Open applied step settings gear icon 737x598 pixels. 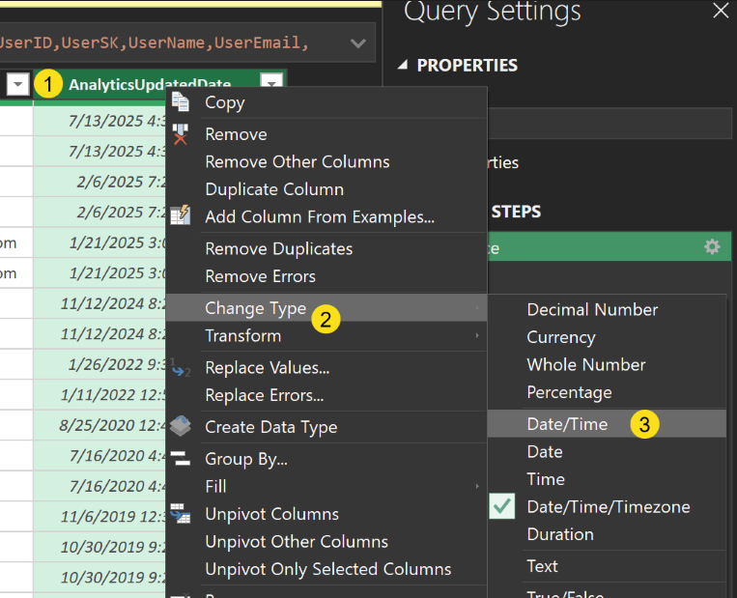[x=712, y=246]
